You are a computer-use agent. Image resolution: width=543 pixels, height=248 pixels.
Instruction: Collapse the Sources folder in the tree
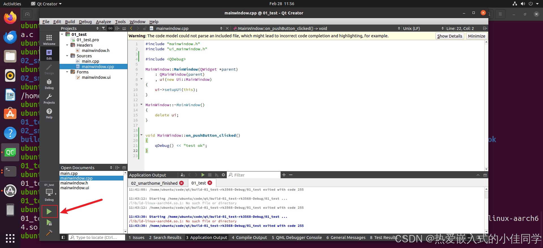pos(67,56)
